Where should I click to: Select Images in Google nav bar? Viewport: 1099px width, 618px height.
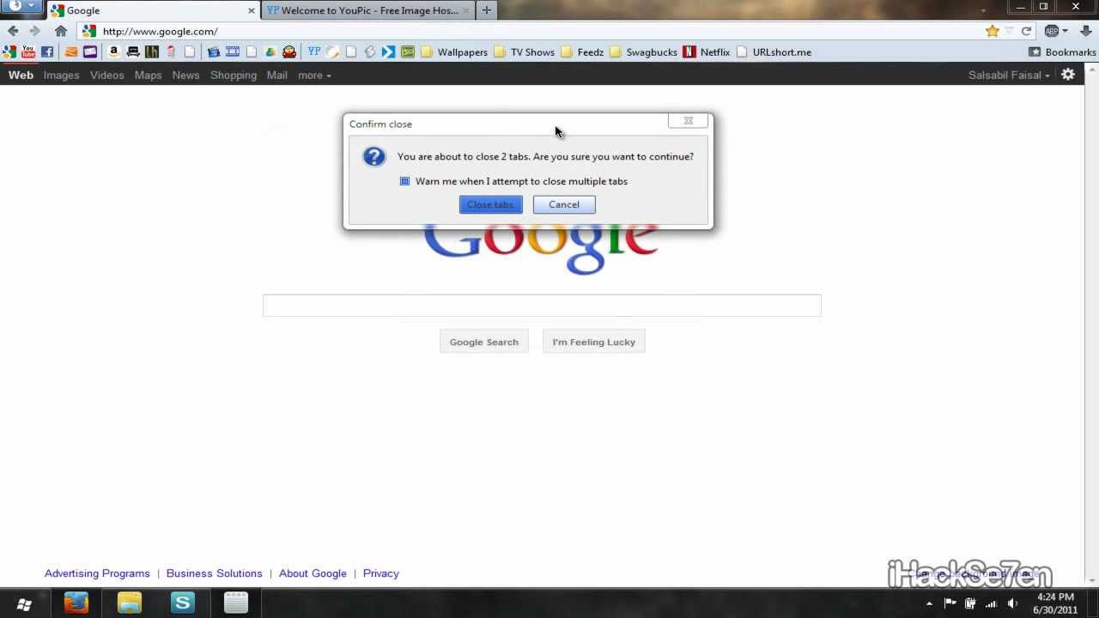pos(61,75)
